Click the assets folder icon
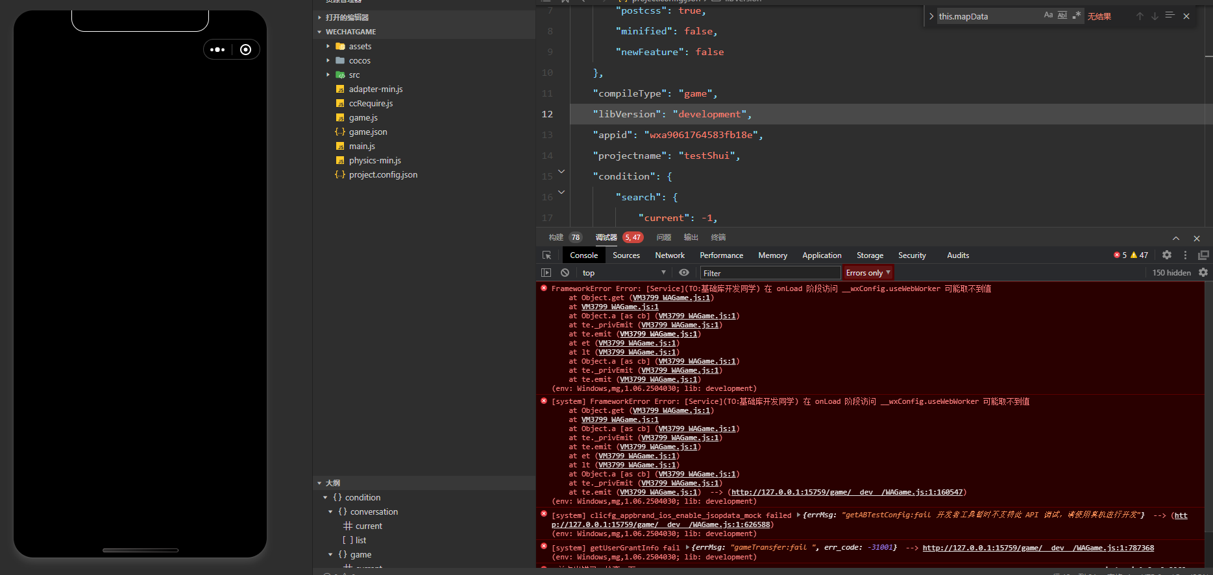 point(340,47)
